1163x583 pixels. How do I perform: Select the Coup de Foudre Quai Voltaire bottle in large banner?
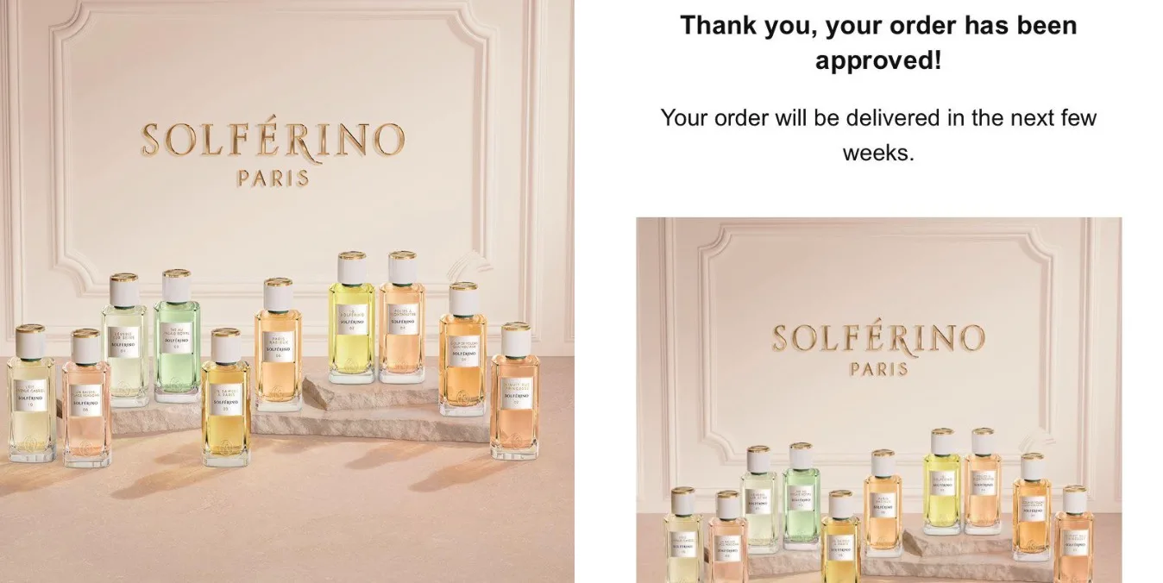point(462,348)
